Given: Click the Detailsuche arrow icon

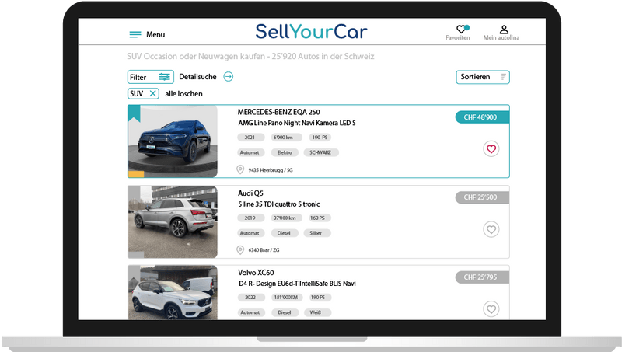Looking at the screenshot, I should tap(228, 76).
